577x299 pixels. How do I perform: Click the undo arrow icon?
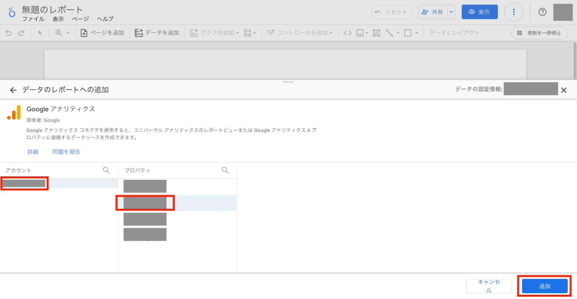pos(9,33)
